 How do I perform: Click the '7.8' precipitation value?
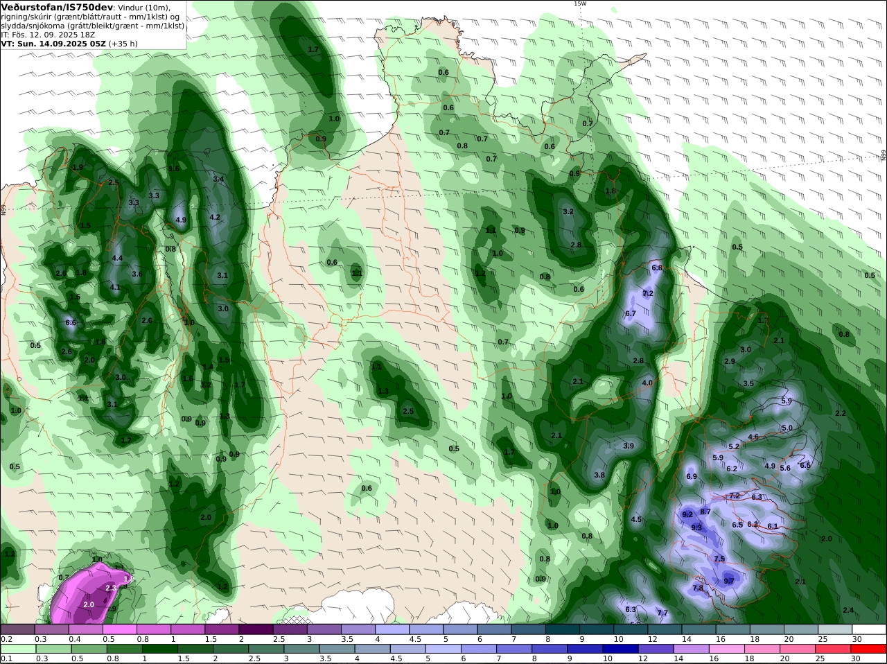tap(698, 588)
